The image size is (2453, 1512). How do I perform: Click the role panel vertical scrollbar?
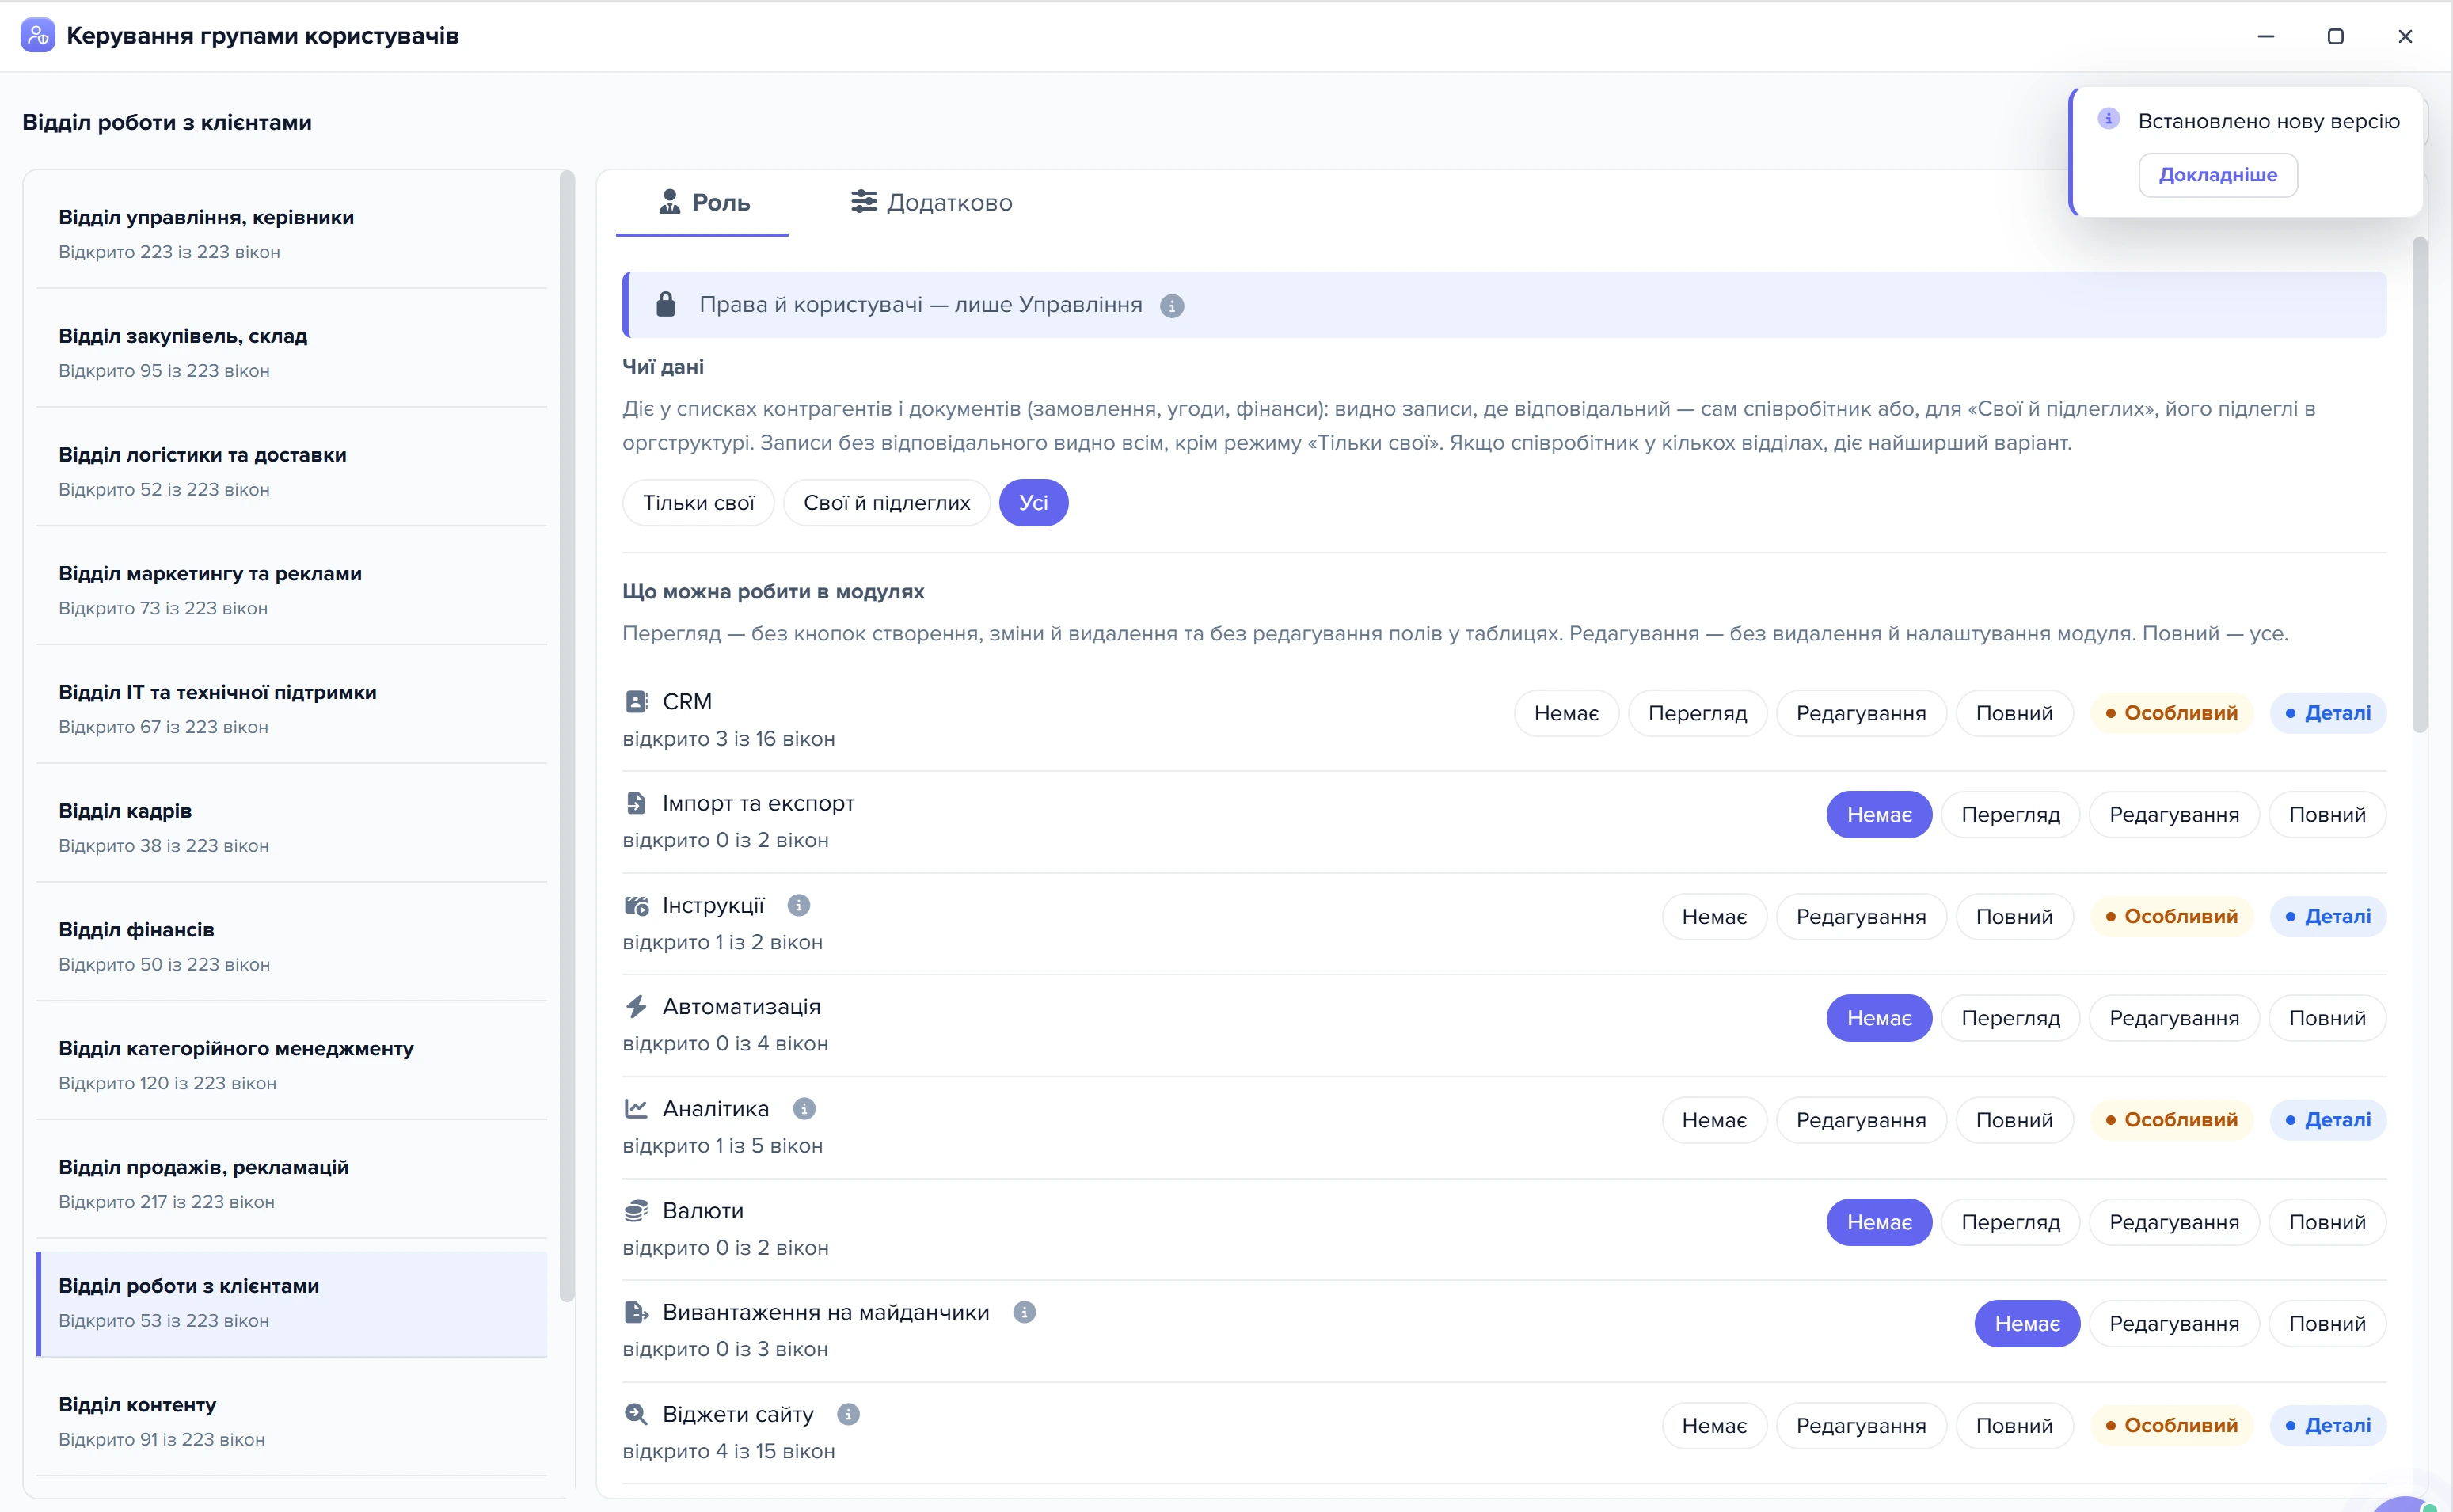[2420, 485]
